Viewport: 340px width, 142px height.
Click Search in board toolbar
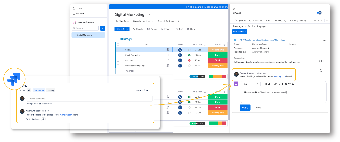[138, 29]
